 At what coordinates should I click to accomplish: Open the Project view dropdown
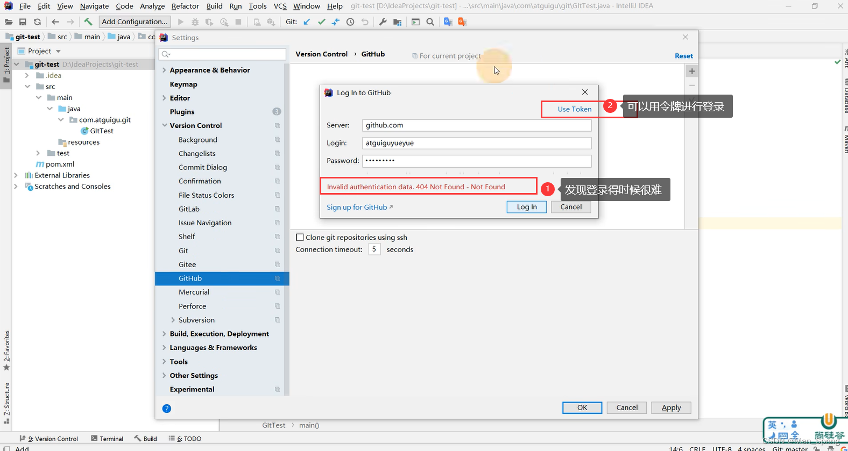click(x=58, y=52)
